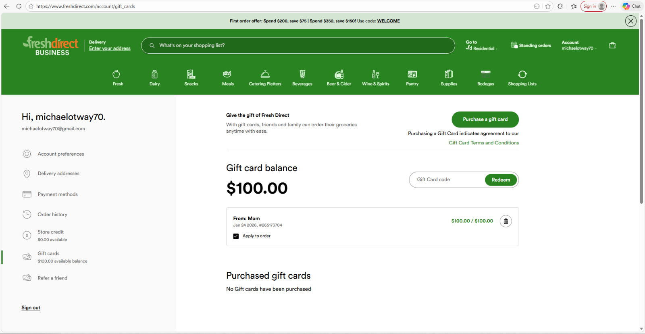The image size is (645, 334).
Task: Open Account preferences in the sidebar
Action: [61, 154]
